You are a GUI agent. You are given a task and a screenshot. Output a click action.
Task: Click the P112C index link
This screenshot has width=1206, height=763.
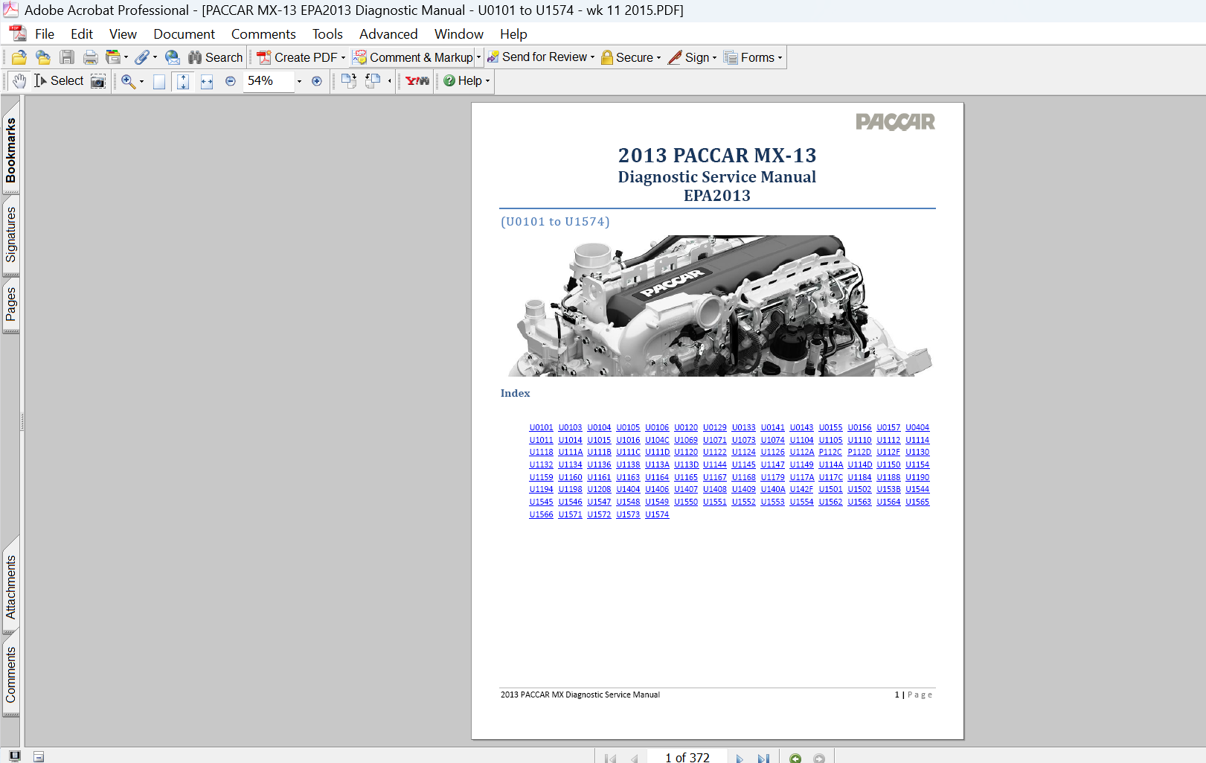(830, 452)
